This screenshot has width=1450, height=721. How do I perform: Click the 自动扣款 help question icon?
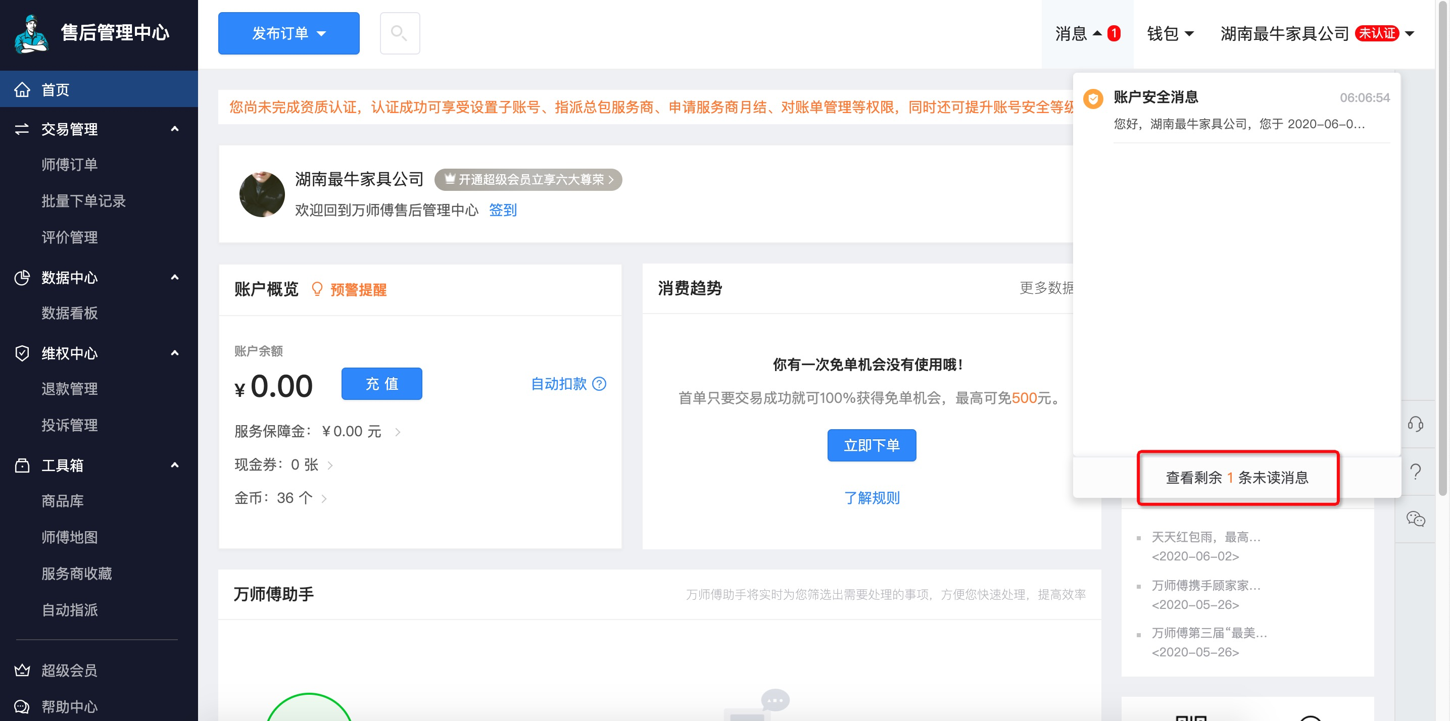point(600,384)
